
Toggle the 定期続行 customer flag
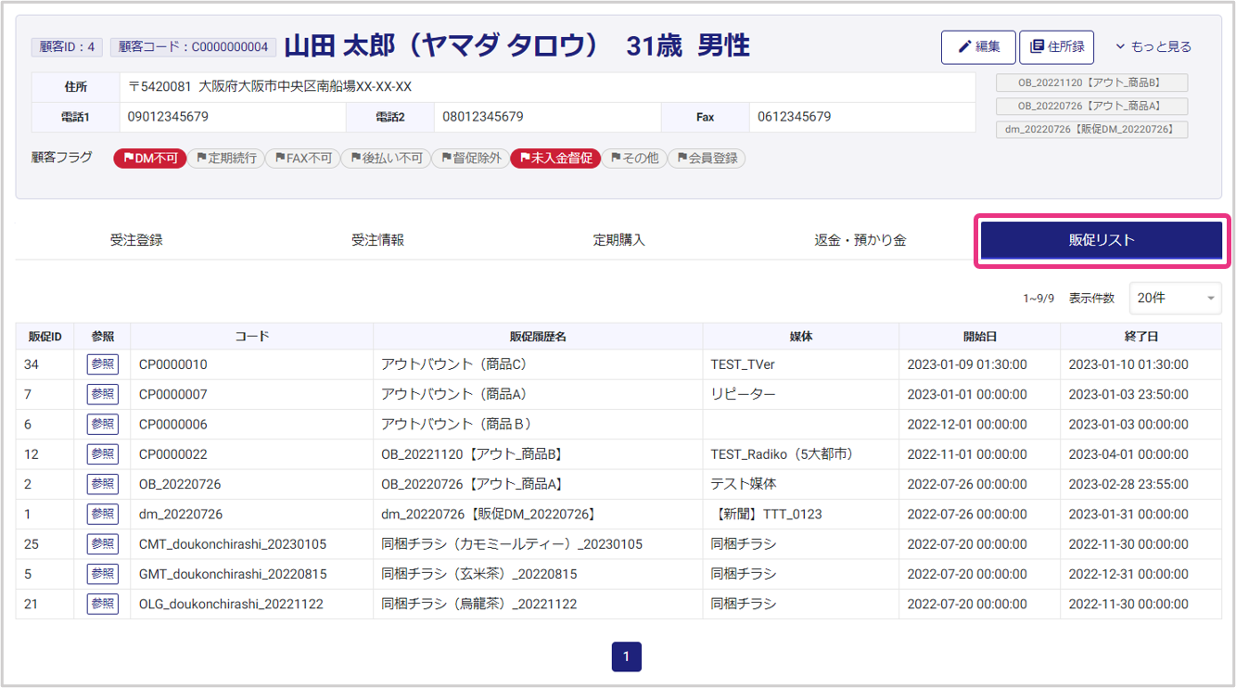(226, 159)
